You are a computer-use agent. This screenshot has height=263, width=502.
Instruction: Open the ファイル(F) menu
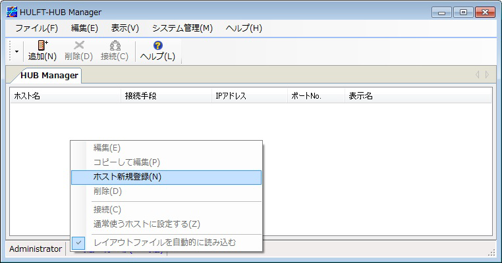(x=36, y=28)
